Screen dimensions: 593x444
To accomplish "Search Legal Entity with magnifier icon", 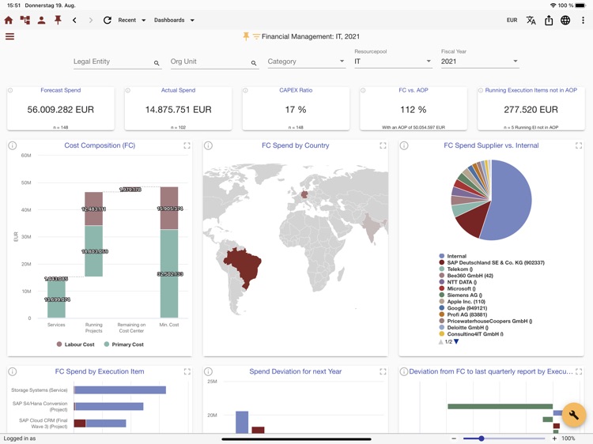I will 157,63.
